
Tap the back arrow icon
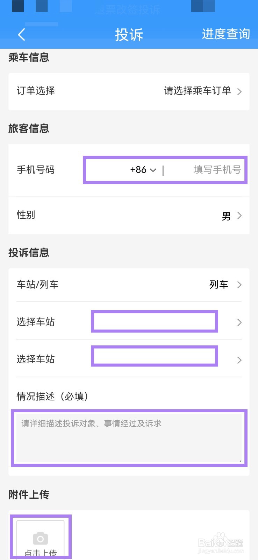tap(22, 34)
